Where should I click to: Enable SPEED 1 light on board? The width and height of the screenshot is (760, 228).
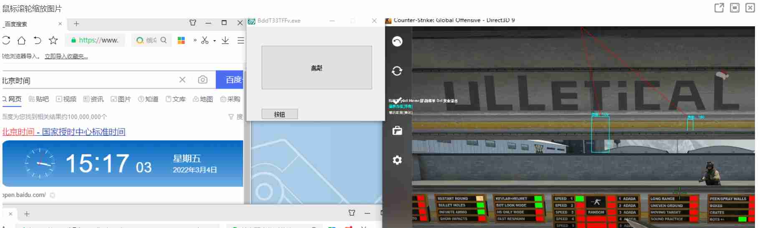[x=580, y=199]
